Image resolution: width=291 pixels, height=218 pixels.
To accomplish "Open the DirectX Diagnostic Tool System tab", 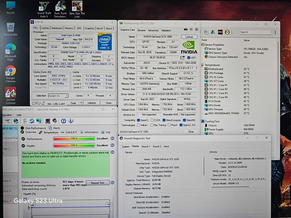I will coord(125,146).
